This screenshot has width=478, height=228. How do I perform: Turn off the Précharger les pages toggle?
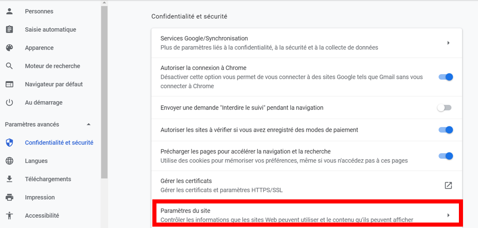pos(445,156)
